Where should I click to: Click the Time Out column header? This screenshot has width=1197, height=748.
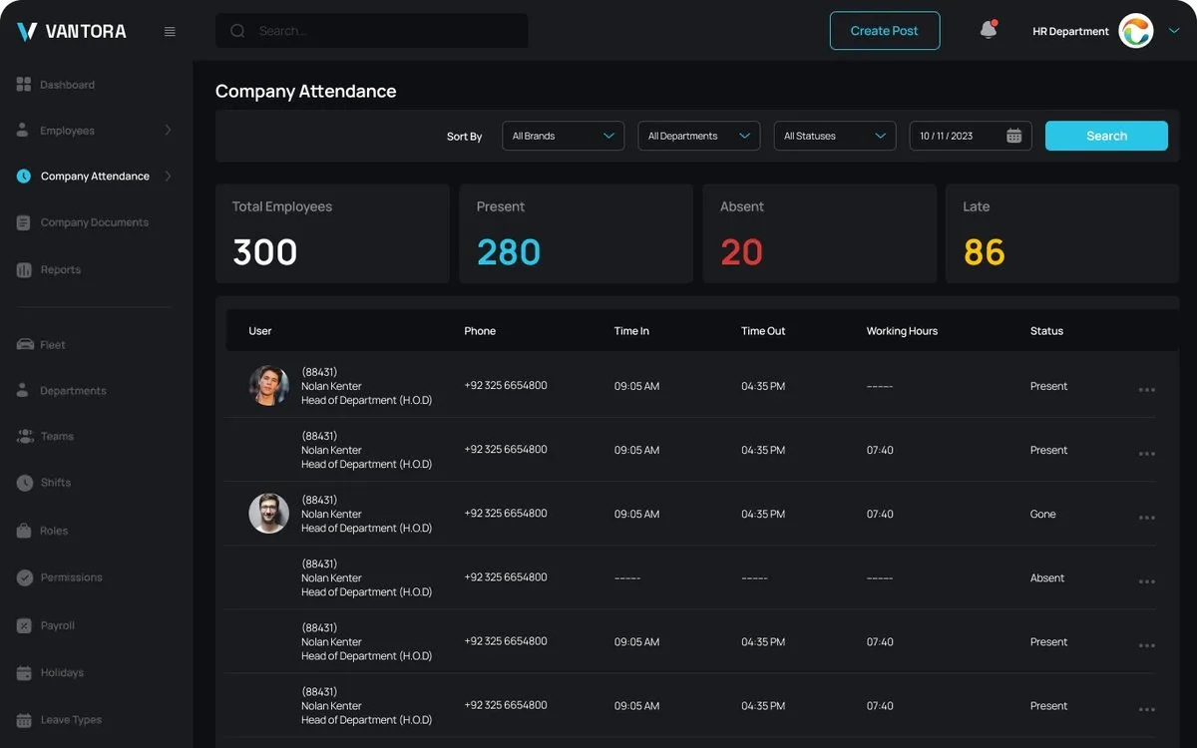[763, 331]
